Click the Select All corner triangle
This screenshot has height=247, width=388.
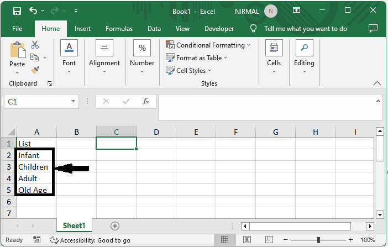12,132
